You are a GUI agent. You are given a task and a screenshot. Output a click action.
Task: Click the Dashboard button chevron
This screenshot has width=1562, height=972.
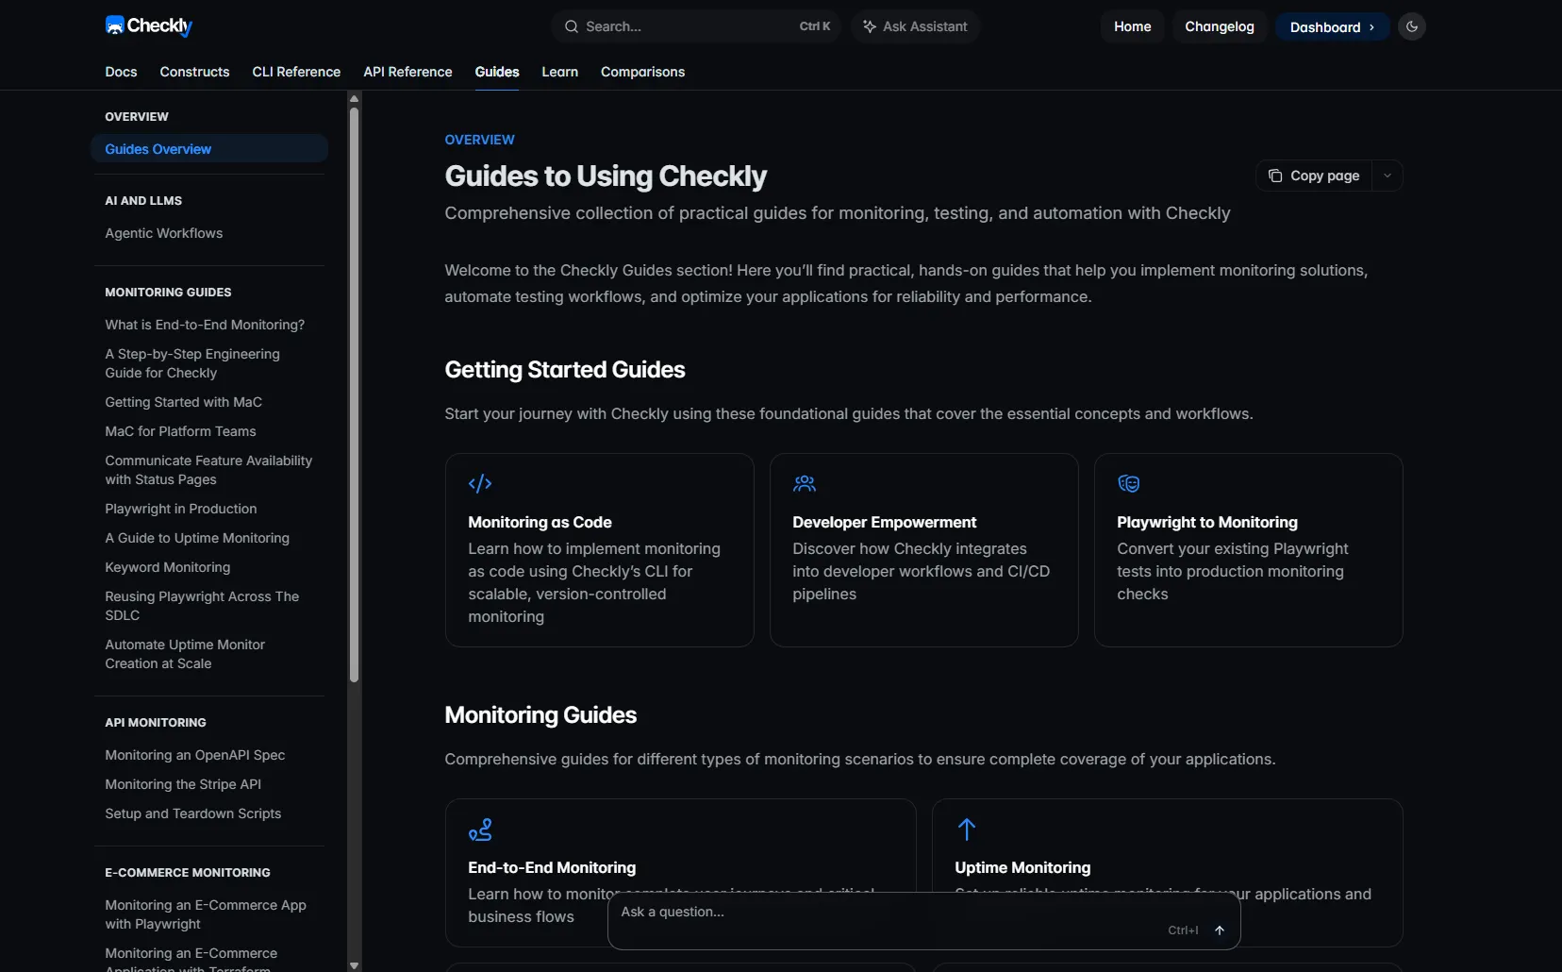[x=1371, y=27]
